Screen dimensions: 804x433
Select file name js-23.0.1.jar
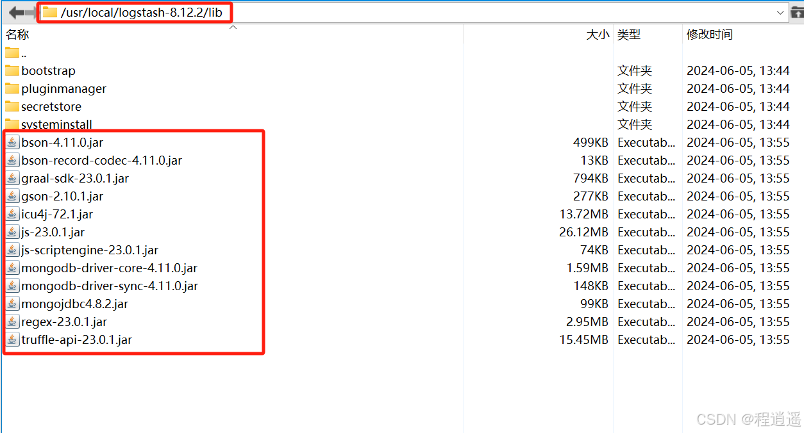pos(53,232)
